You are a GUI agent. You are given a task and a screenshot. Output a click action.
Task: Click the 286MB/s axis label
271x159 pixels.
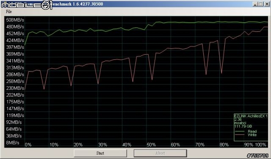point(15,74)
